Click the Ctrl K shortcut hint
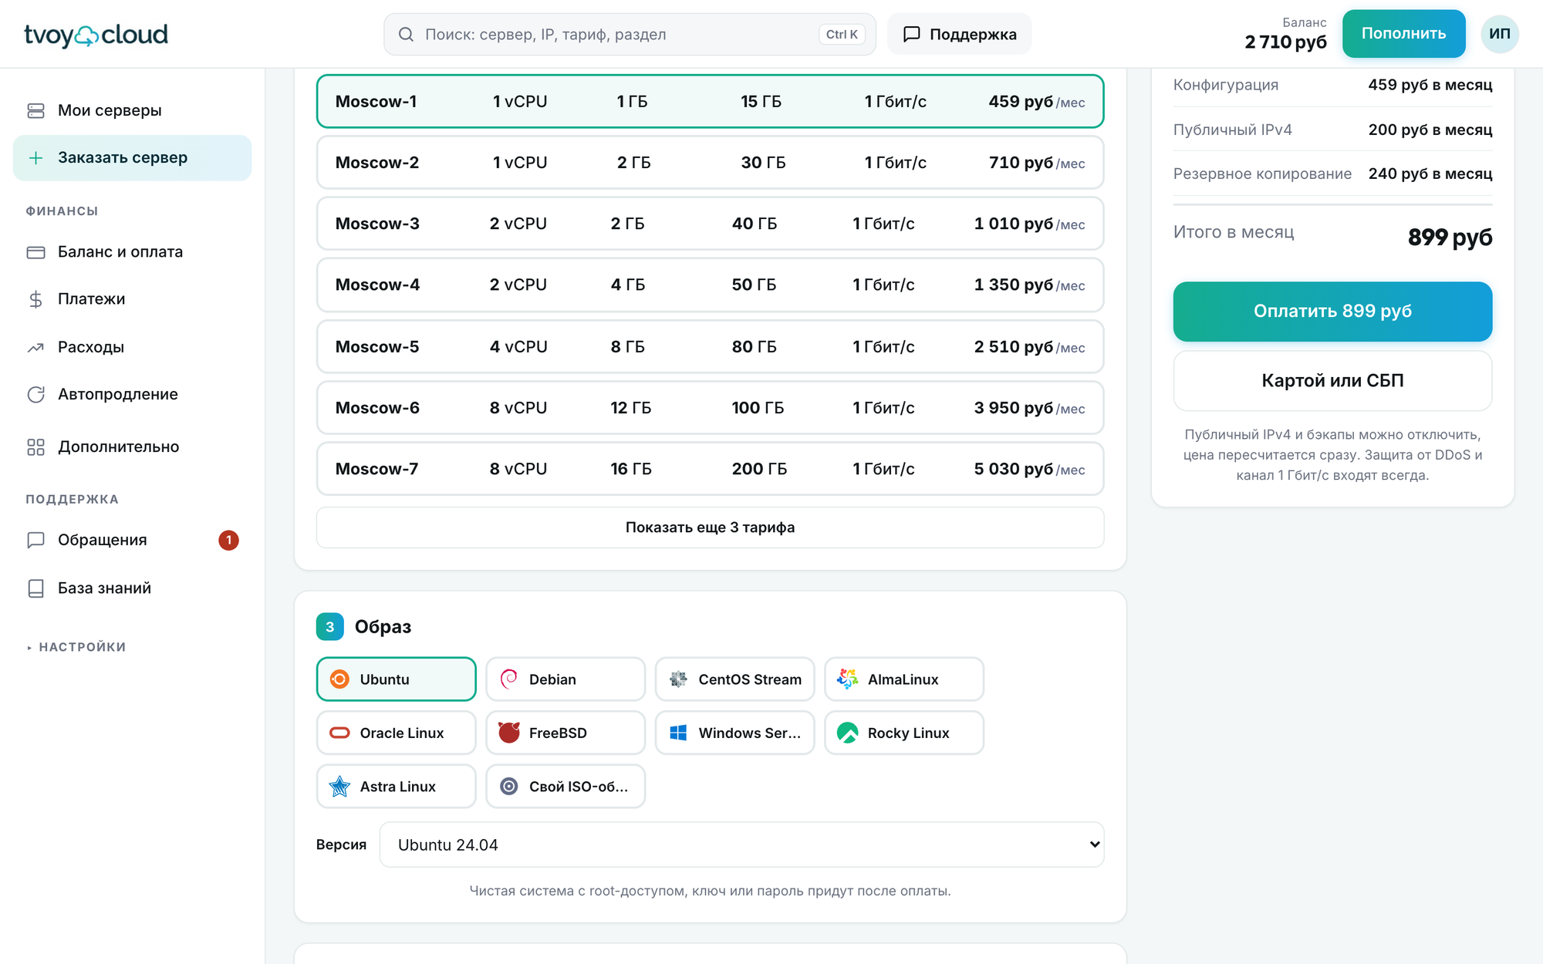 point(842,34)
